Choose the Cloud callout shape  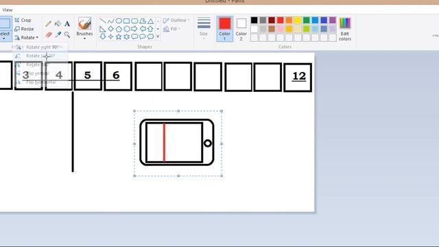click(x=150, y=36)
